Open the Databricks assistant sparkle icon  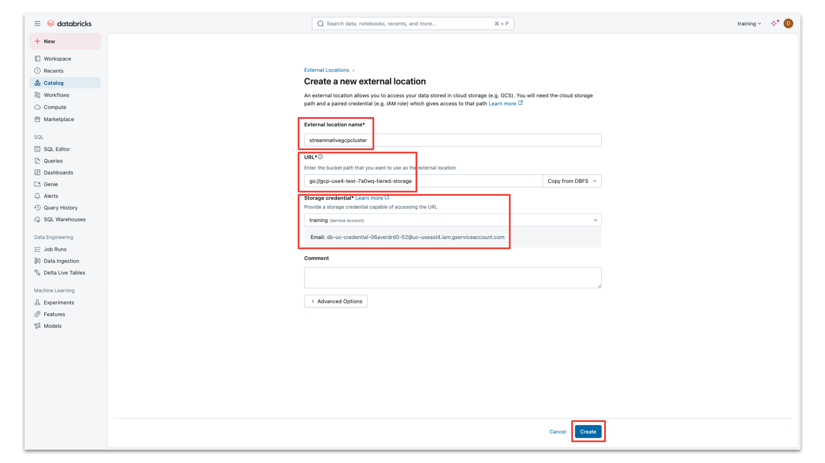[x=774, y=24]
